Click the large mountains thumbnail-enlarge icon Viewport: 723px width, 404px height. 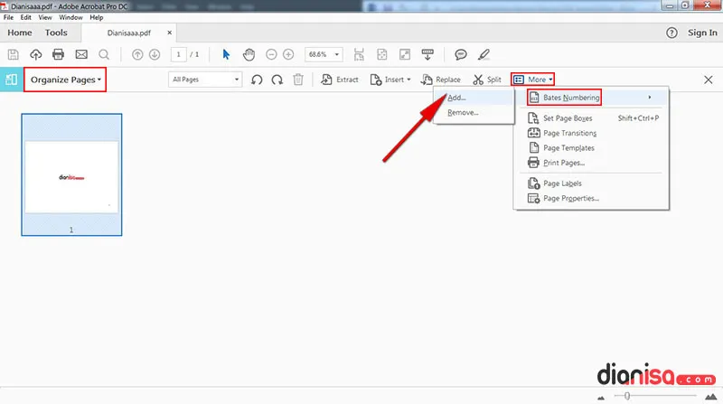pos(710,396)
